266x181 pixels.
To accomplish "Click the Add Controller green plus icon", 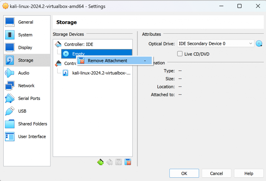I will [100, 162].
